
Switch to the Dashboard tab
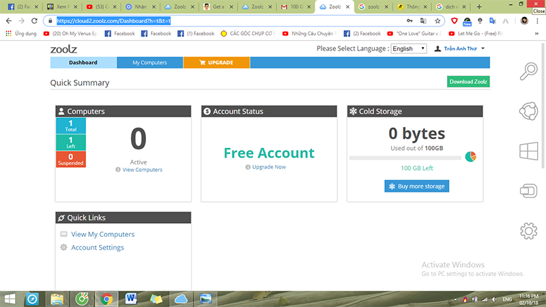(x=83, y=63)
